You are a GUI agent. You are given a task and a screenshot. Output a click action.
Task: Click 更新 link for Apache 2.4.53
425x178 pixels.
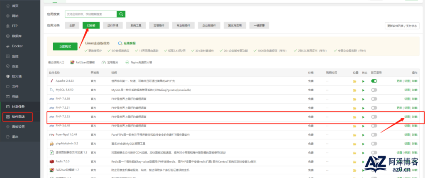399,81
